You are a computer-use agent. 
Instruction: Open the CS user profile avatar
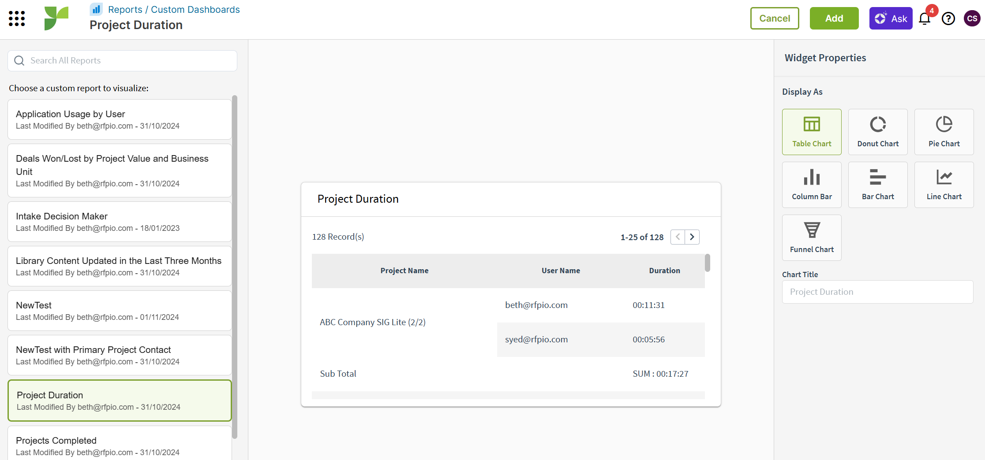972,19
